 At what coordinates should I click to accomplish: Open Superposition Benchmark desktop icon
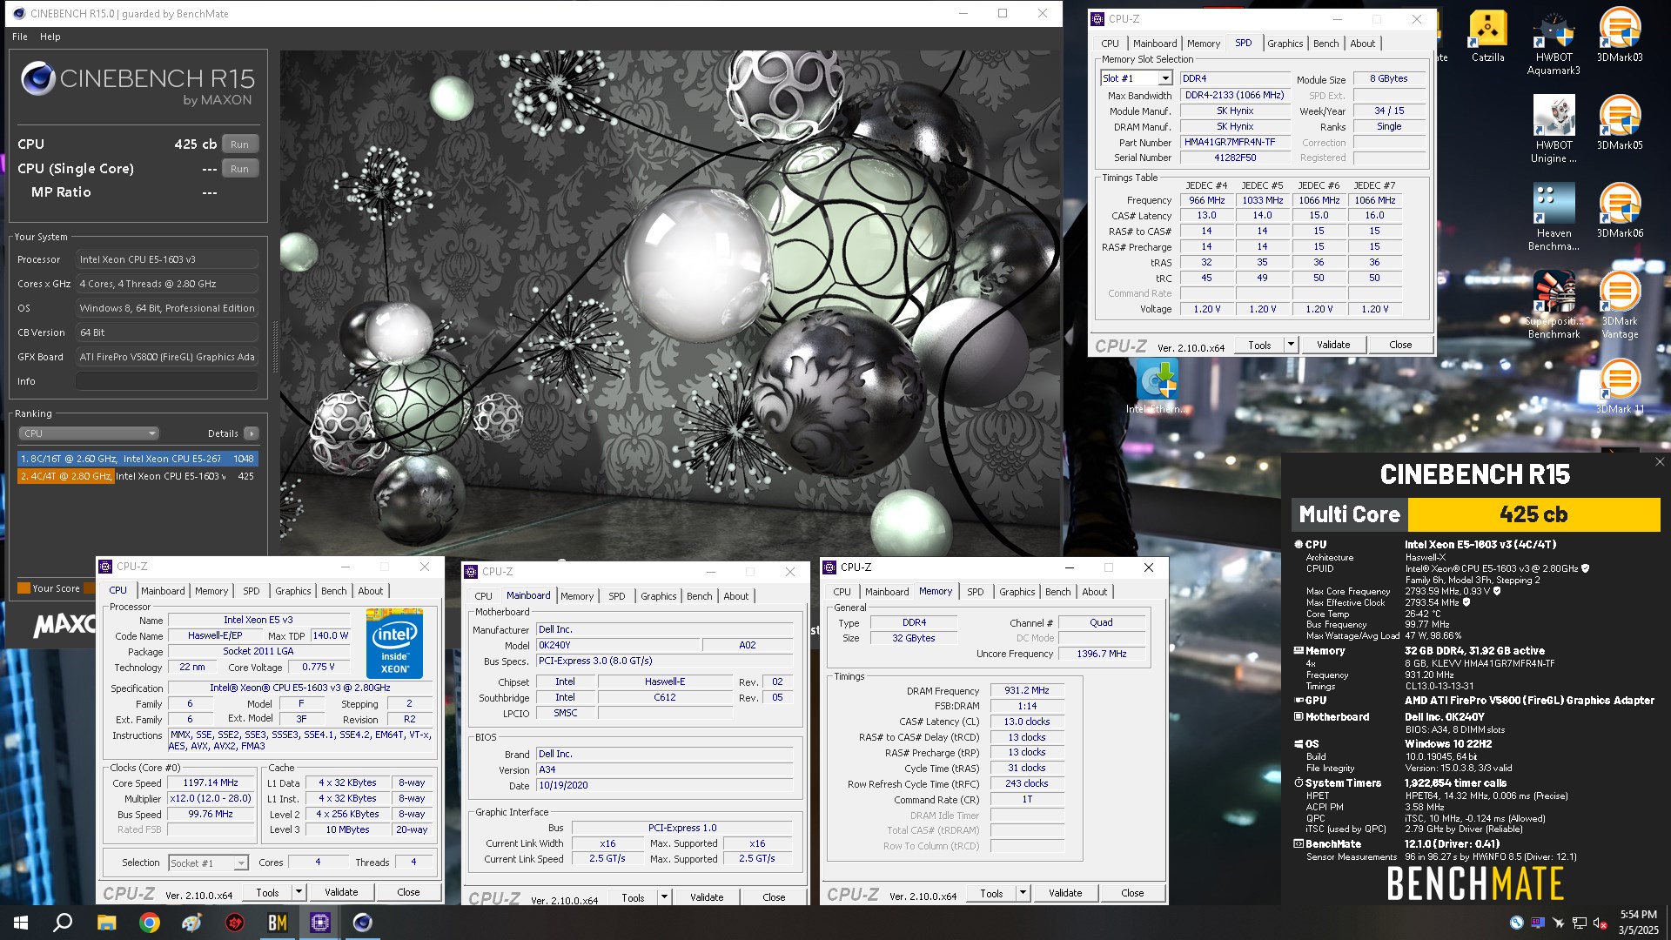pos(1554,305)
